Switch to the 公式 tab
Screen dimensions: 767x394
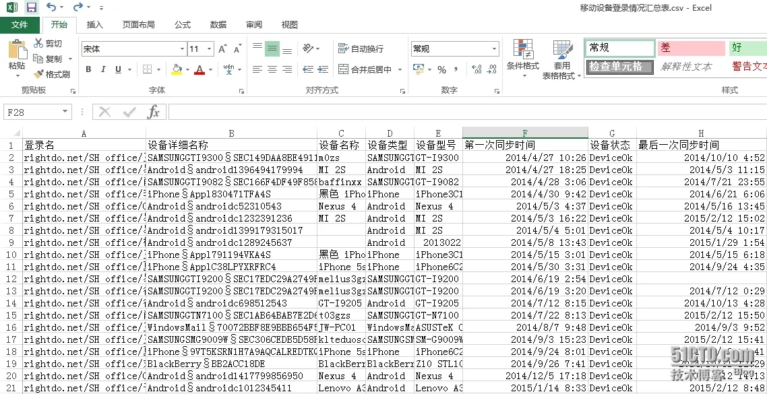183,25
